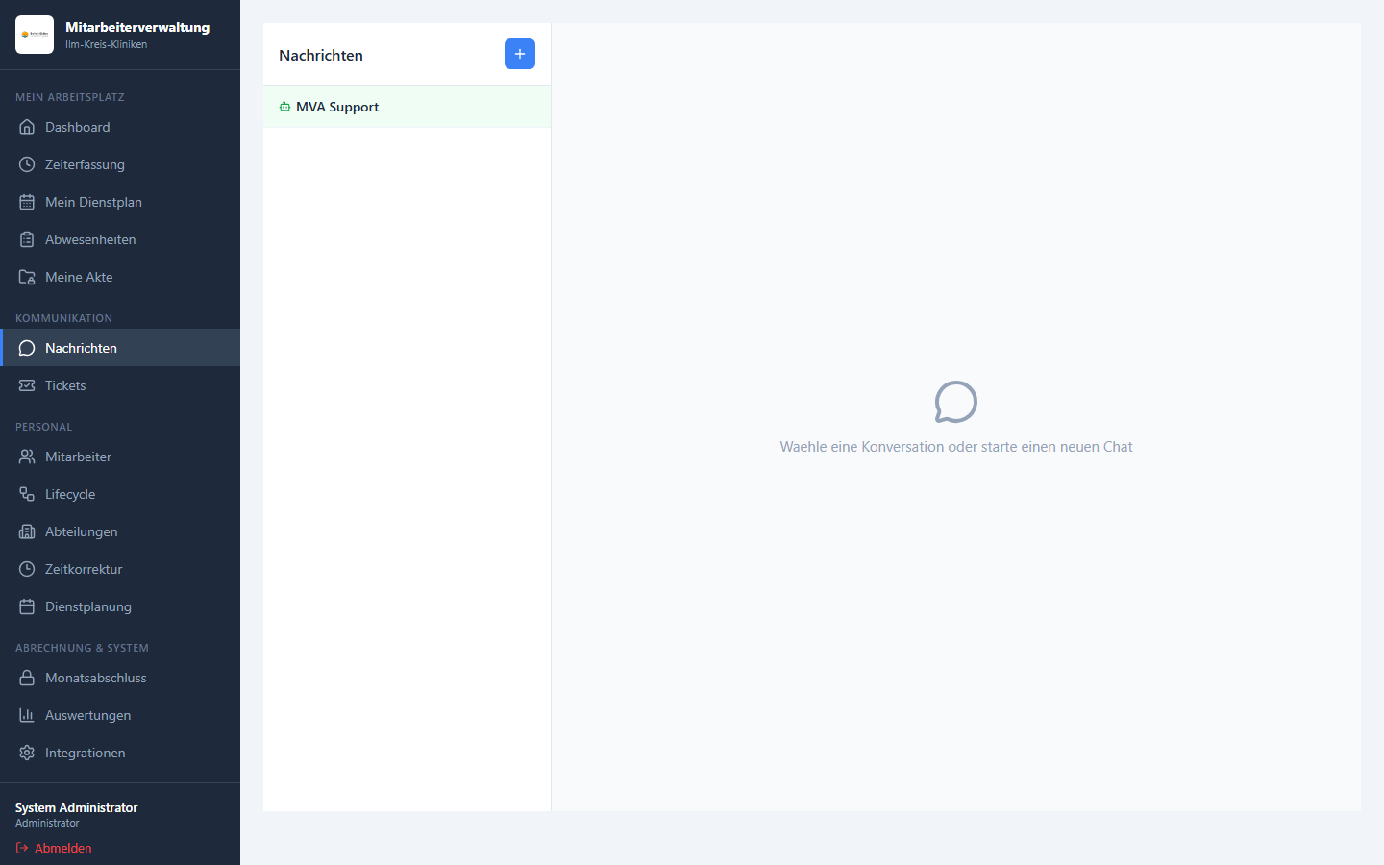Click the green bot icon beside MVA Support
Image resolution: width=1384 pixels, height=865 pixels.
[284, 107]
